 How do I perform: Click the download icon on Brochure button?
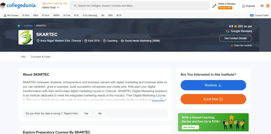(220, 85)
